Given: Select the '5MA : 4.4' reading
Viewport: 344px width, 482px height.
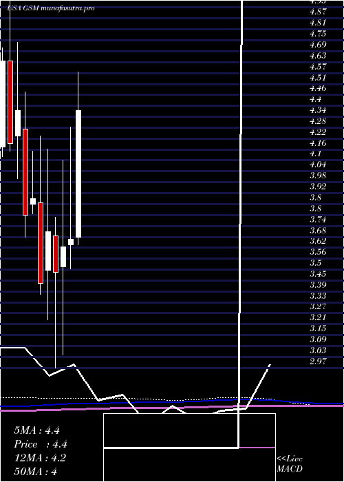Looking at the screenshot, I should coord(36,430).
